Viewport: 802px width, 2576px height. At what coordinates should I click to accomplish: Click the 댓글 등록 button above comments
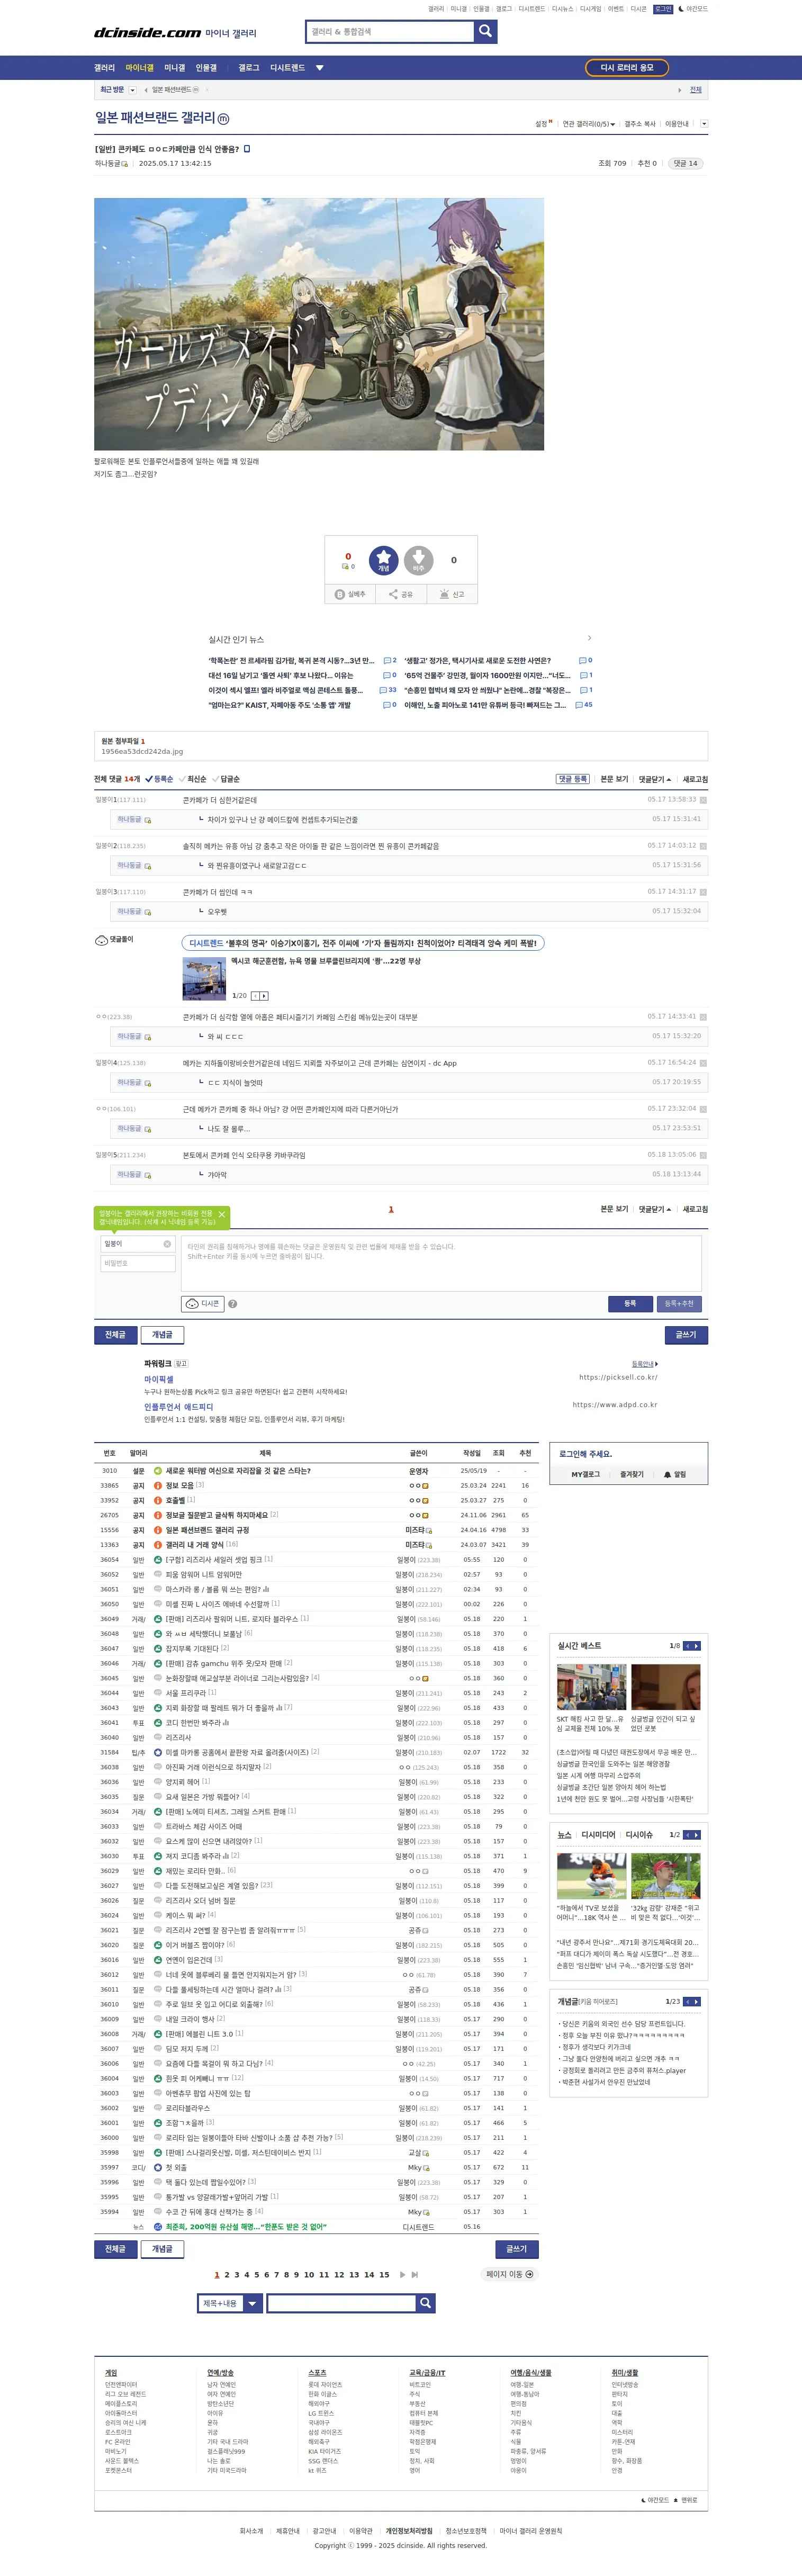coord(573,779)
